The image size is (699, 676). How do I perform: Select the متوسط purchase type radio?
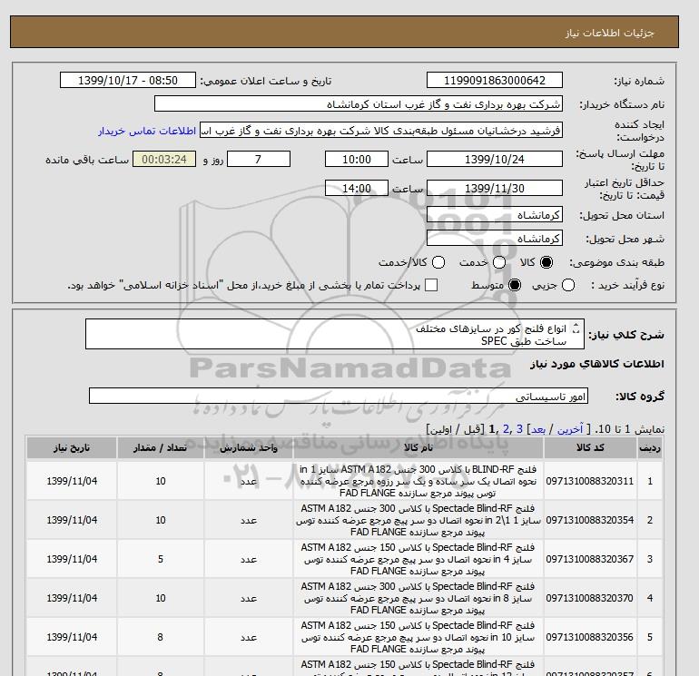[x=515, y=285]
